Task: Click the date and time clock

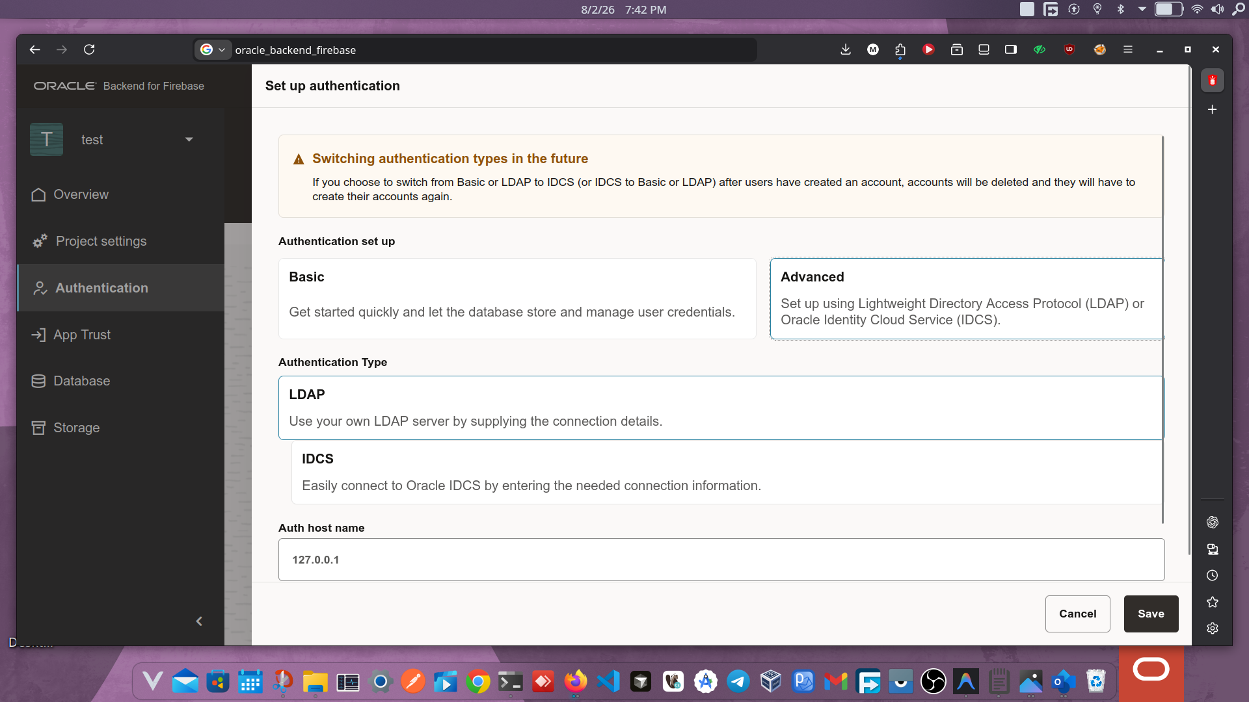Action: [x=623, y=10]
